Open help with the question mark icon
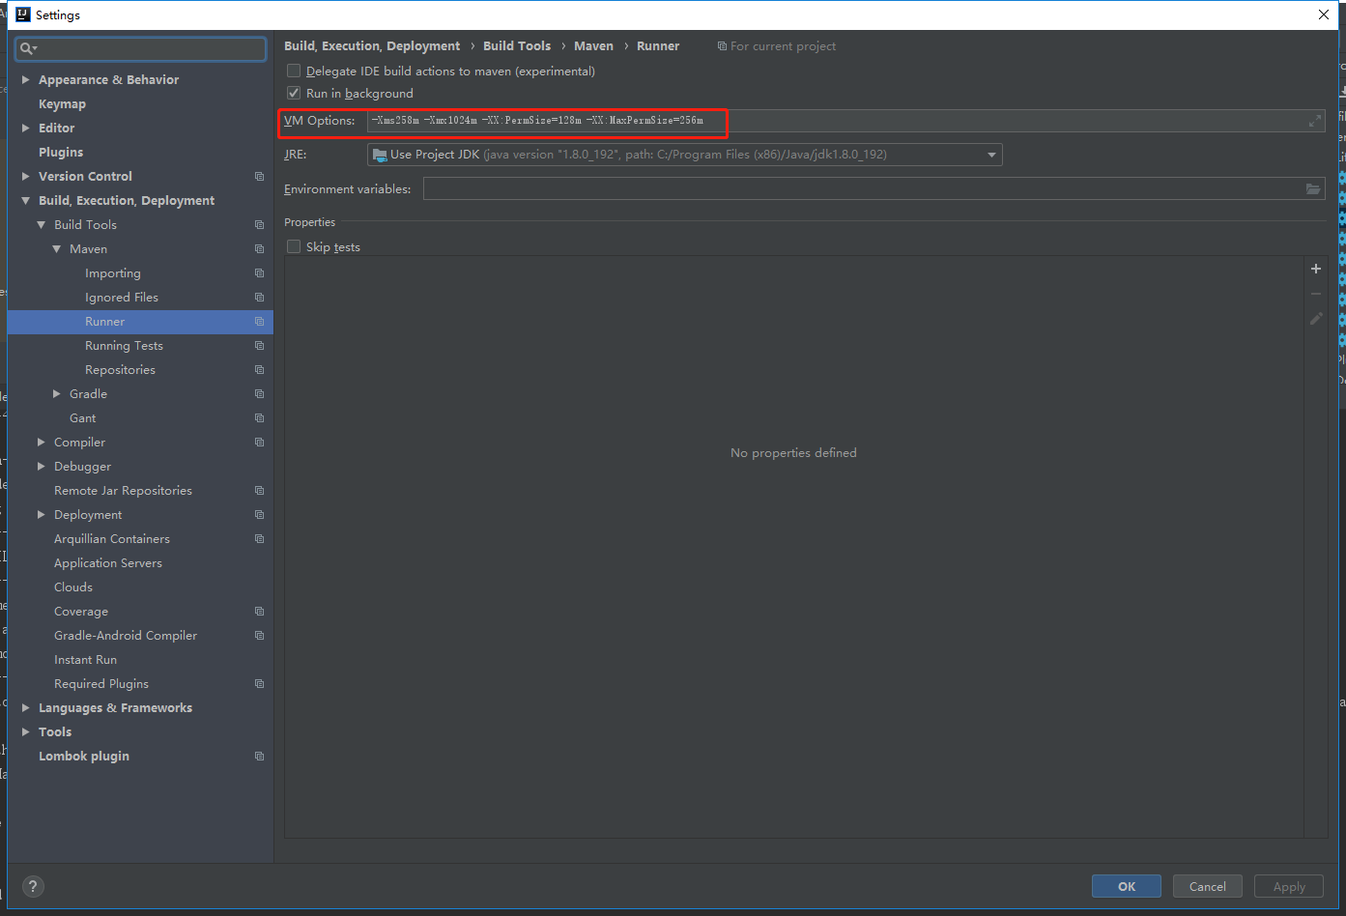Image resolution: width=1346 pixels, height=916 pixels. click(x=33, y=886)
